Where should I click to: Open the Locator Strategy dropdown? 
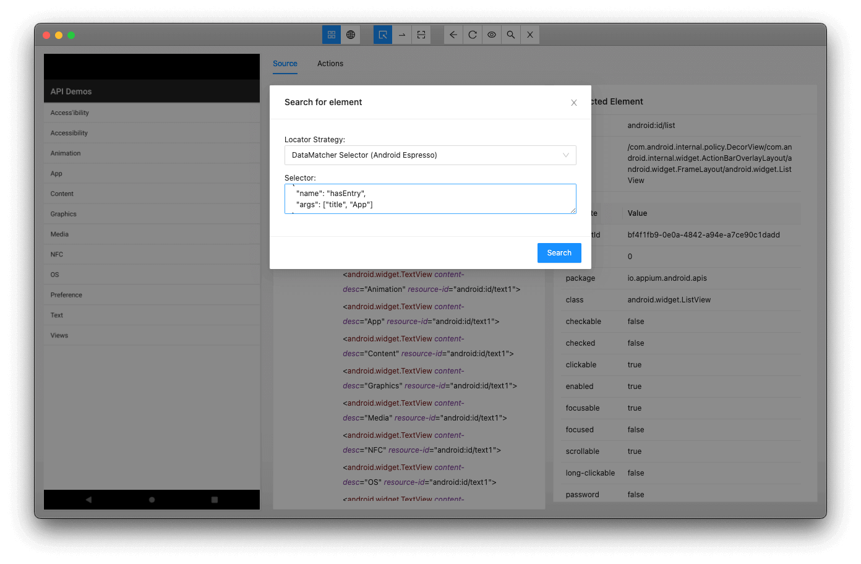point(430,155)
